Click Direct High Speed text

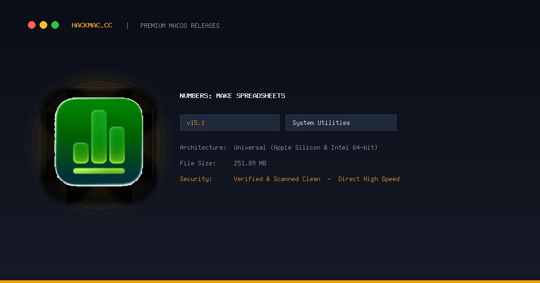coord(369,179)
